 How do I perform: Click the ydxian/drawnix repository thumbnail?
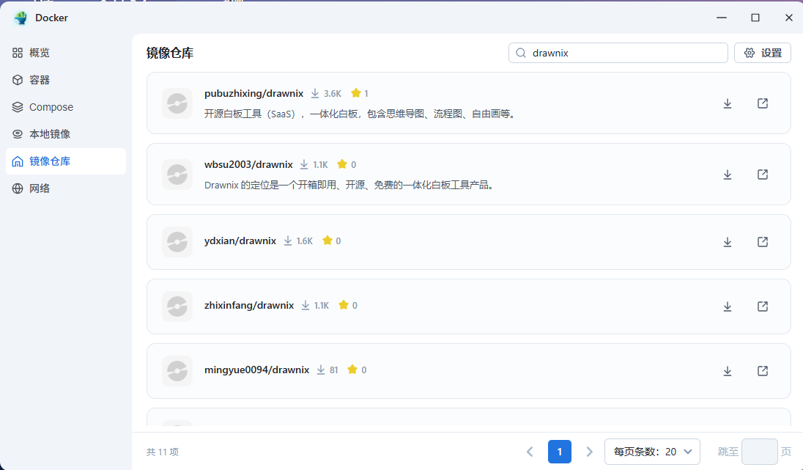(177, 242)
